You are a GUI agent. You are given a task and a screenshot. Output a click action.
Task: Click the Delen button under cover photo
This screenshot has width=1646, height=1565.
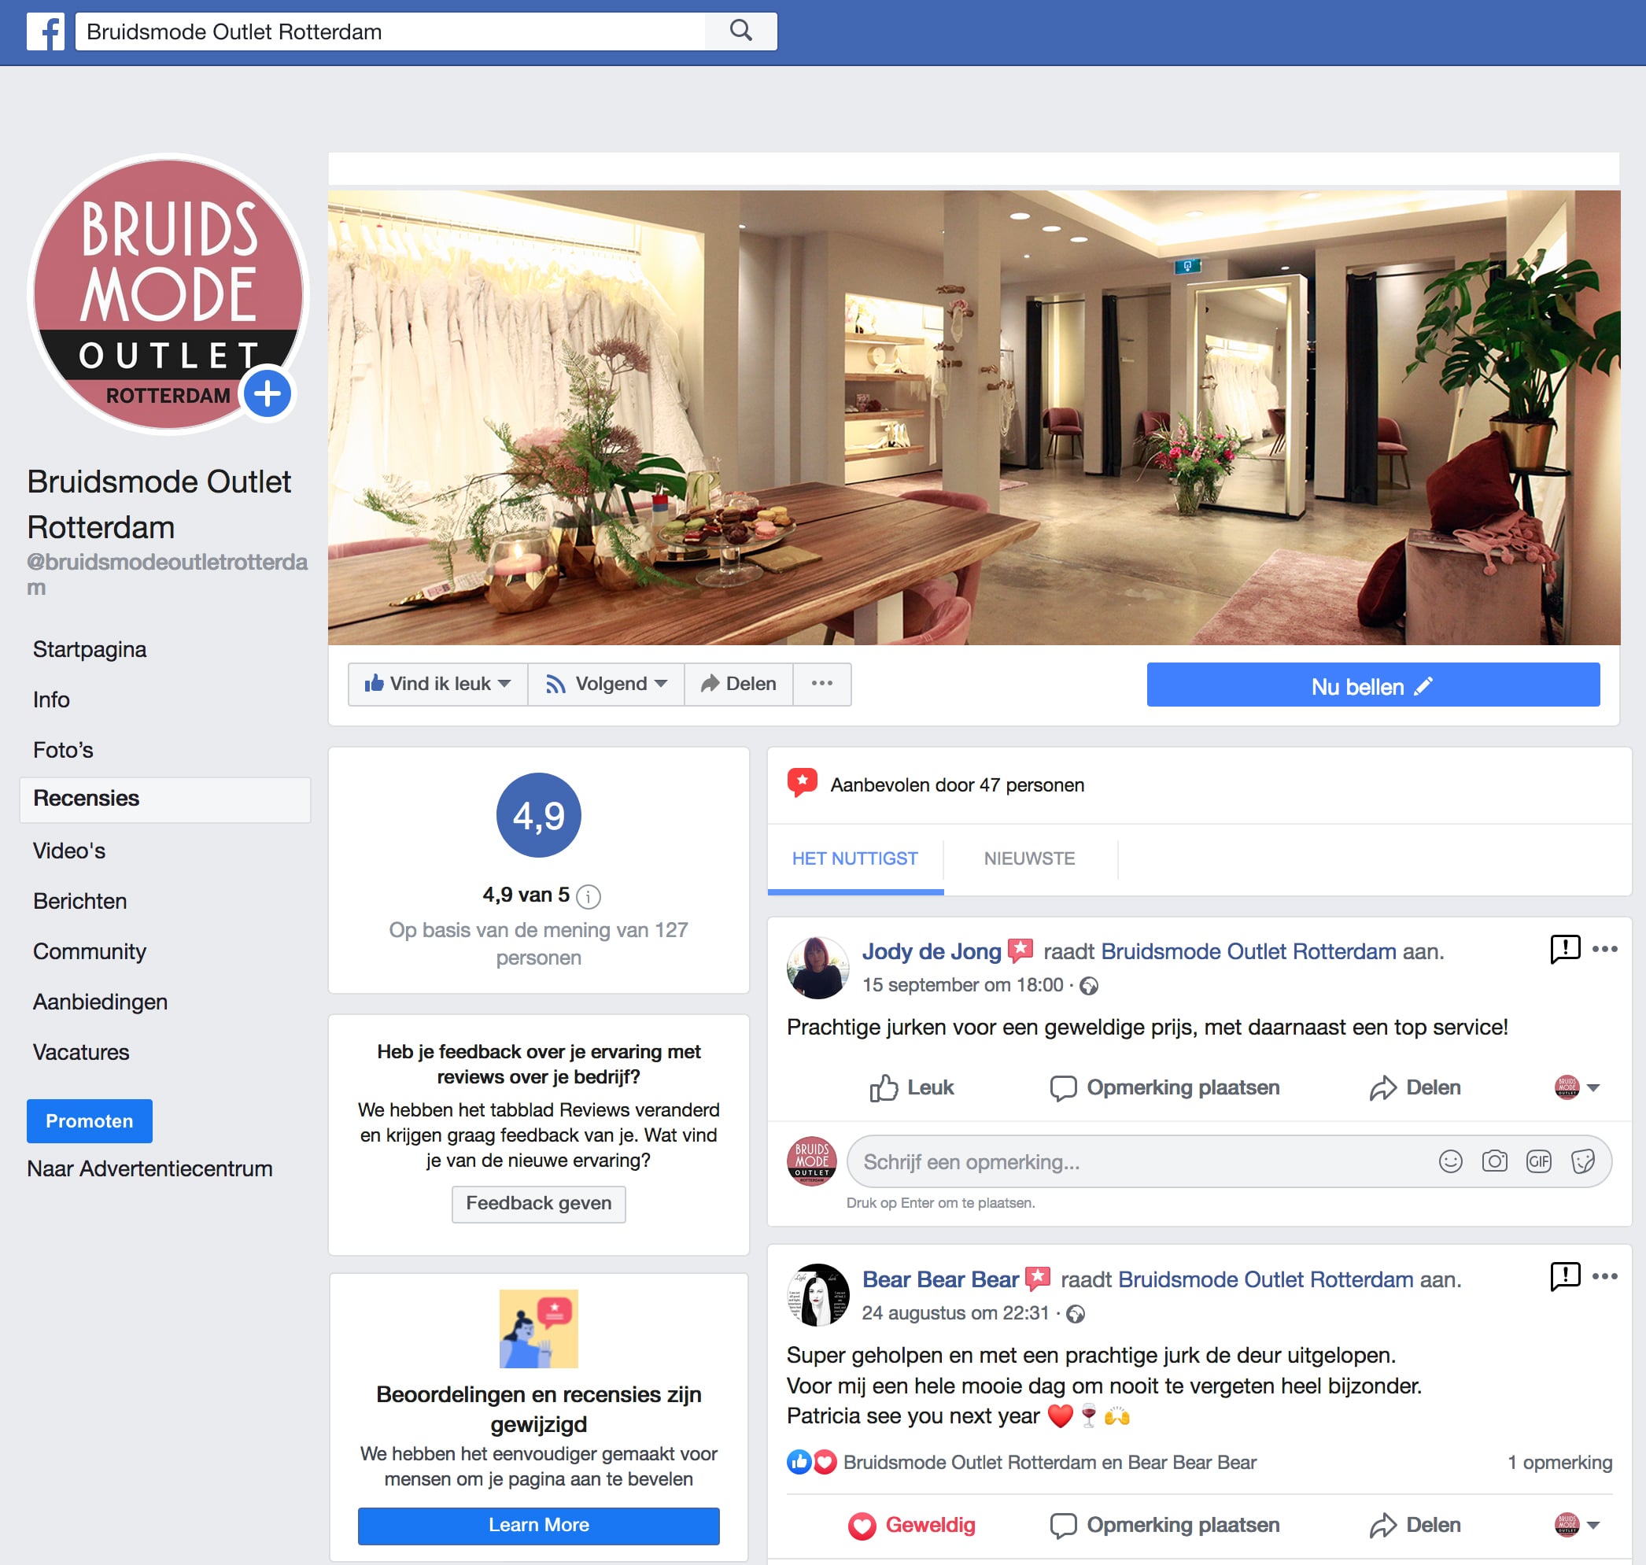point(738,683)
